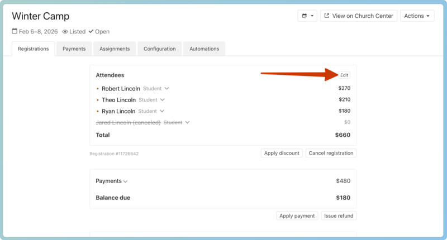Click the Apply discount button

click(282, 153)
